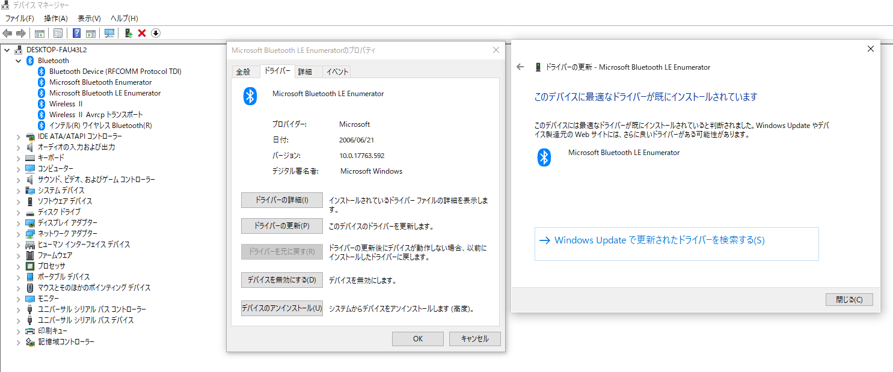Expand サウンド、ビデオ、およびゲーム コントローラー category
The image size is (893, 372).
[x=19, y=180]
